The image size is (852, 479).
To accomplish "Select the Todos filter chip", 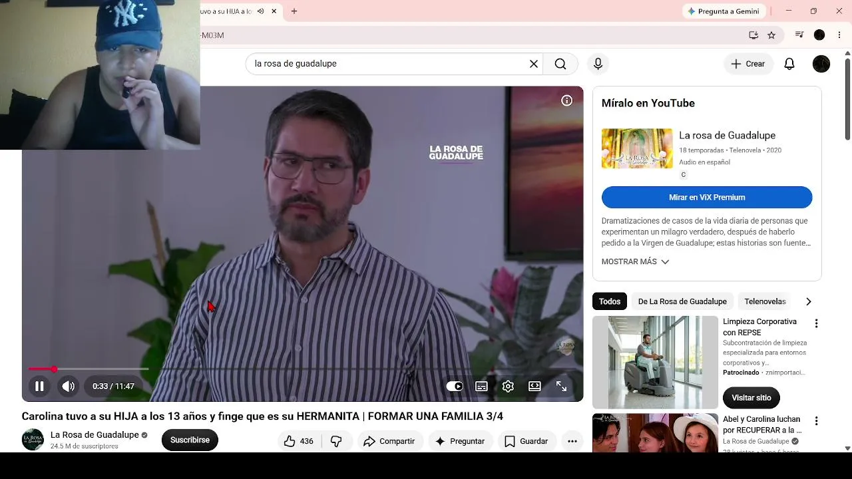I will tap(609, 301).
